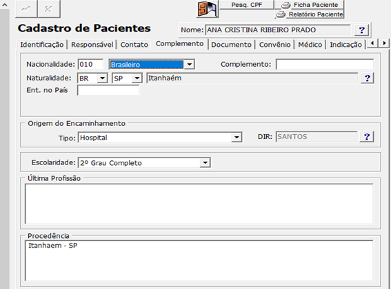391x289 pixels.
Task: Expand the Escolaridade dropdown
Action: click(x=205, y=163)
